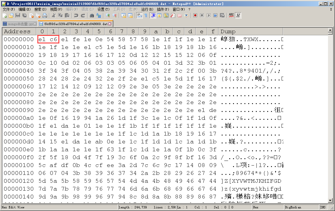Click the Zoom Out magnifier icon

click(114, 15)
